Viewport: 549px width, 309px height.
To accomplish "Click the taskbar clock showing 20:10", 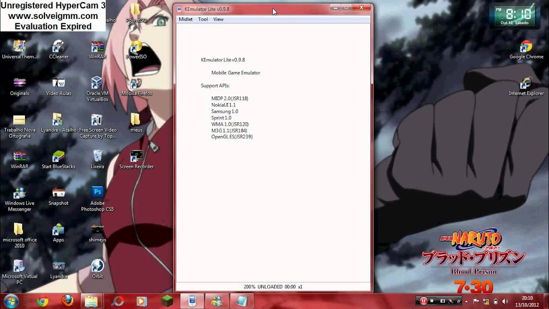I will (527, 301).
